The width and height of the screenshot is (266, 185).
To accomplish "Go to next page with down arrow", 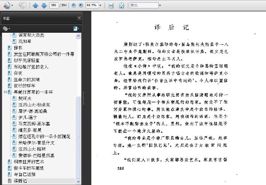I will (44, 5).
